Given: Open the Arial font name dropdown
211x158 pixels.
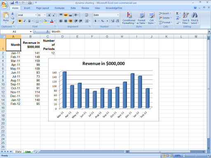Looking at the screenshot, I should click(x=36, y=15).
